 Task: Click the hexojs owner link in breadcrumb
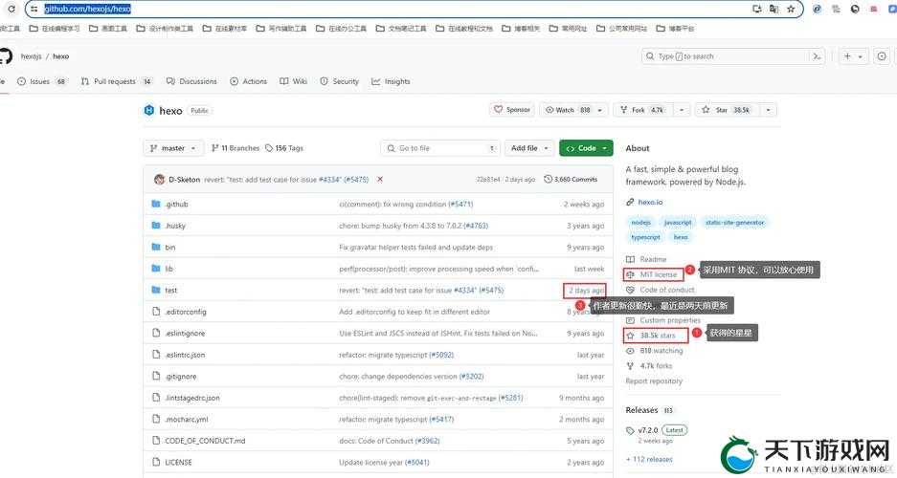[31, 56]
